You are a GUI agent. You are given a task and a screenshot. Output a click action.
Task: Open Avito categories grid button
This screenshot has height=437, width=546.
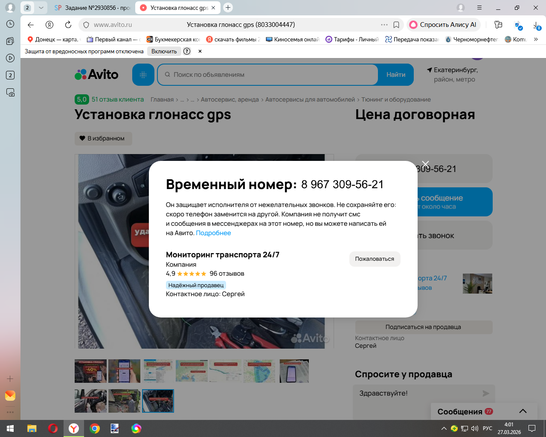[x=143, y=75]
